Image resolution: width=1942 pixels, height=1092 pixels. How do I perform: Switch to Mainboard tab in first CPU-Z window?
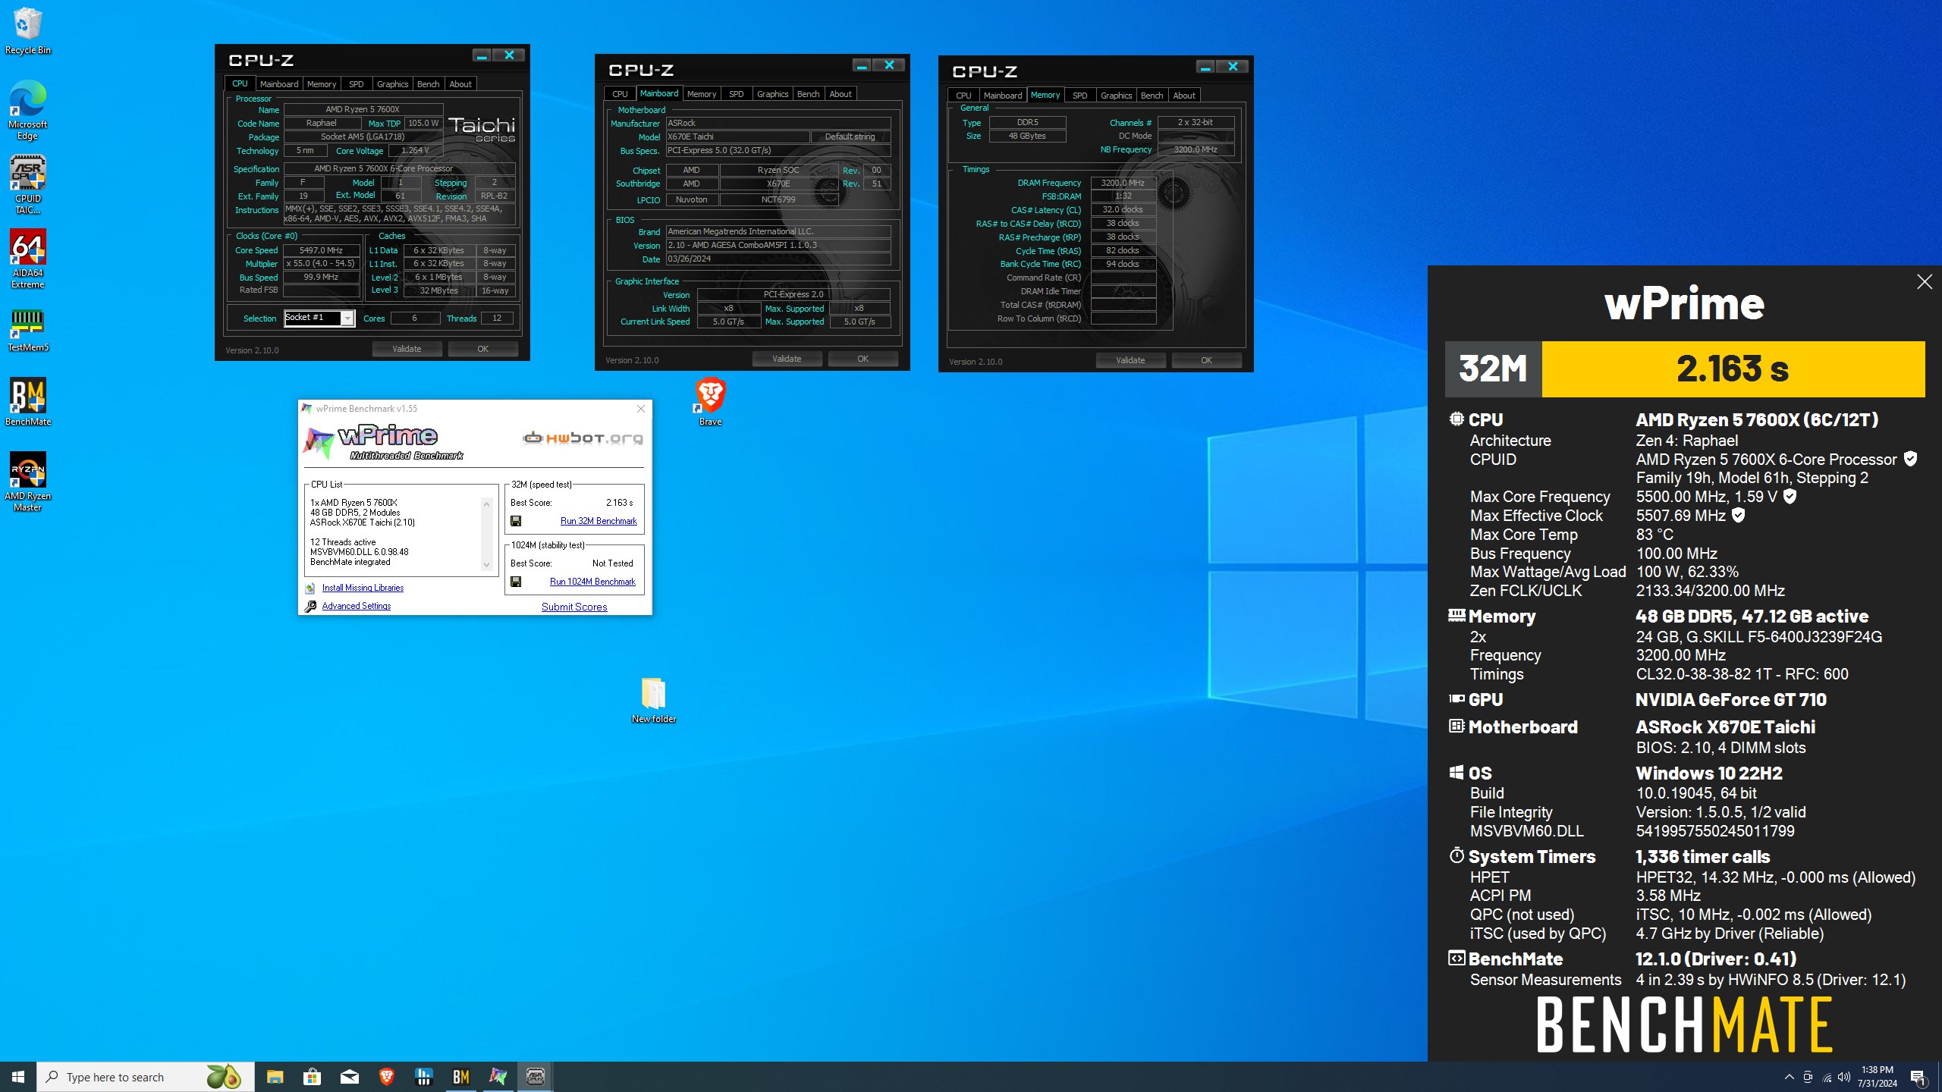pos(278,84)
